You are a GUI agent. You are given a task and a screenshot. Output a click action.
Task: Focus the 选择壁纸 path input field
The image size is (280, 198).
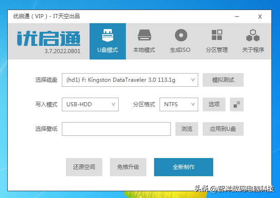pyautogui.click(x=116, y=129)
